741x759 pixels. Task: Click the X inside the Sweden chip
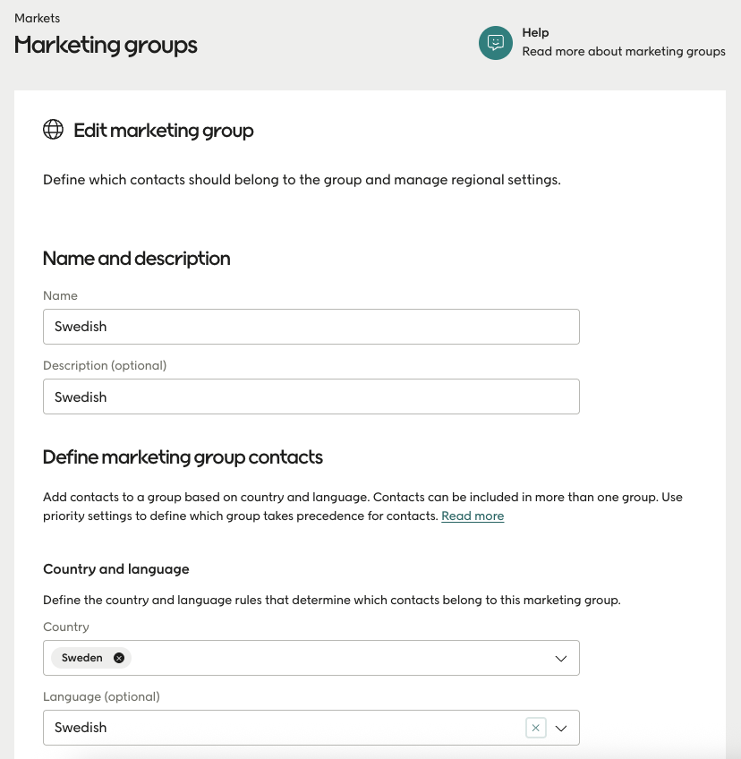pyautogui.click(x=118, y=657)
